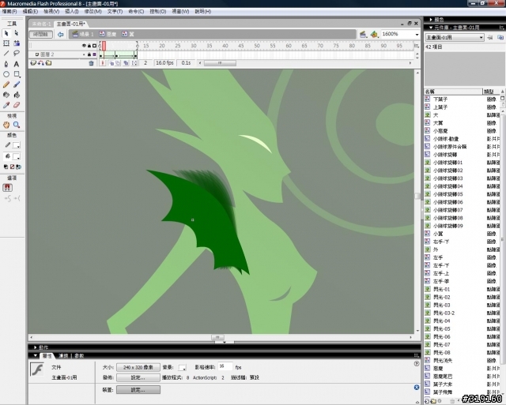Select the white arrow Subselection tool
The image size is (506, 405).
point(17,33)
